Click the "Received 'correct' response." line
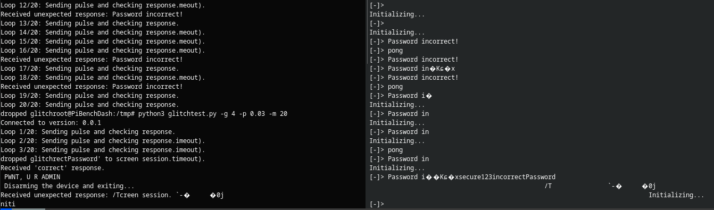This screenshot has width=714, height=210. (53, 168)
